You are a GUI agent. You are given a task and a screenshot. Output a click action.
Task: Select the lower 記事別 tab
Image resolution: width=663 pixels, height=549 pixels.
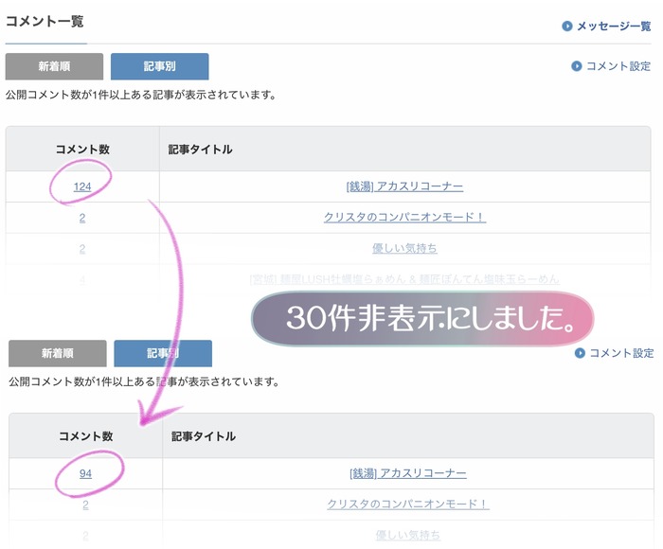pyautogui.click(x=163, y=353)
